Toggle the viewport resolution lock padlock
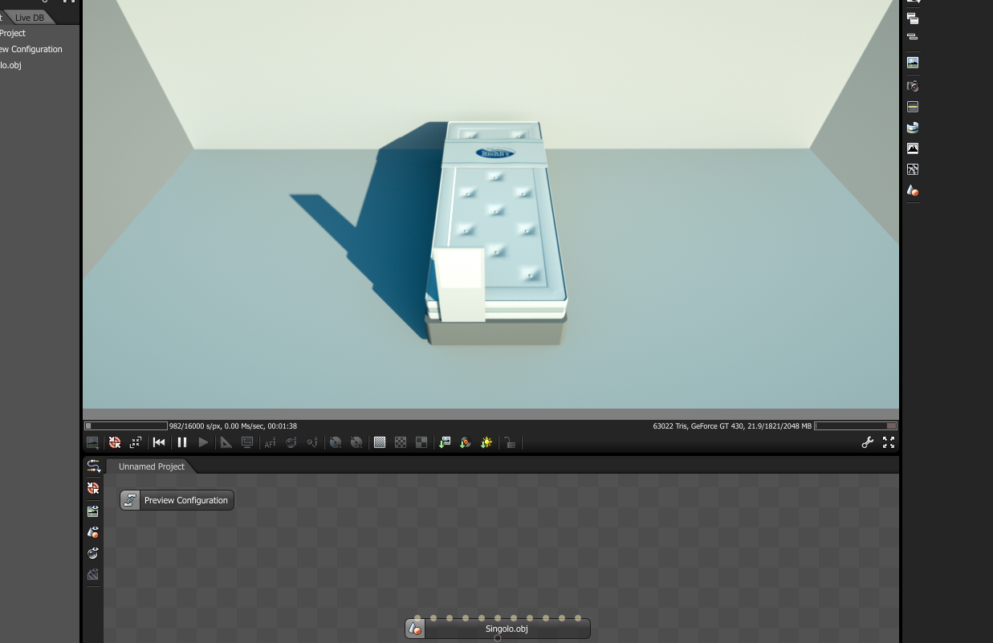Viewport: 993px width, 643px height. coord(510,442)
